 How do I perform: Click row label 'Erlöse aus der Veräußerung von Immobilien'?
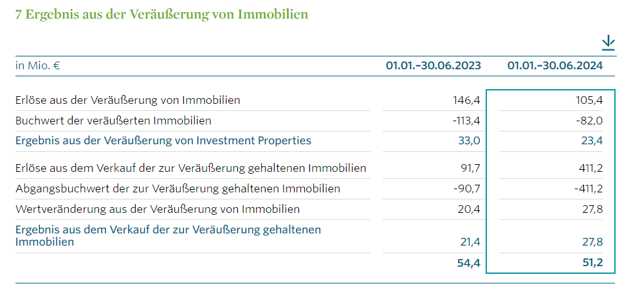click(x=128, y=100)
